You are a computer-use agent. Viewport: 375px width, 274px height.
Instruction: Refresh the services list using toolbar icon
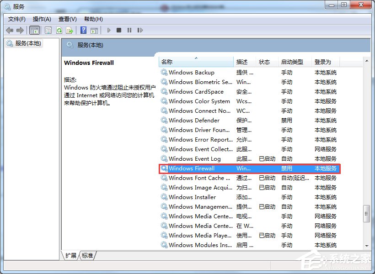pyautogui.click(x=59, y=30)
